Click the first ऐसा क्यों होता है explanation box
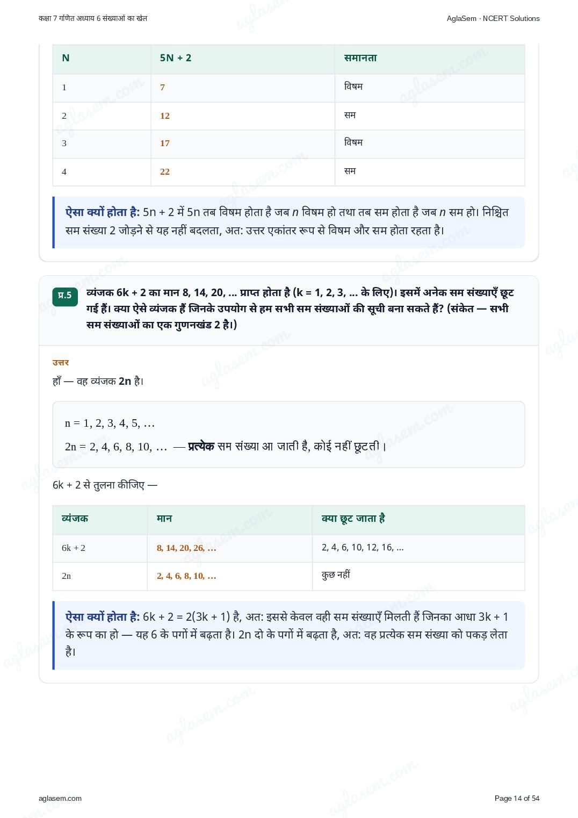Viewport: 578px width, 818px height. pyautogui.click(x=288, y=222)
